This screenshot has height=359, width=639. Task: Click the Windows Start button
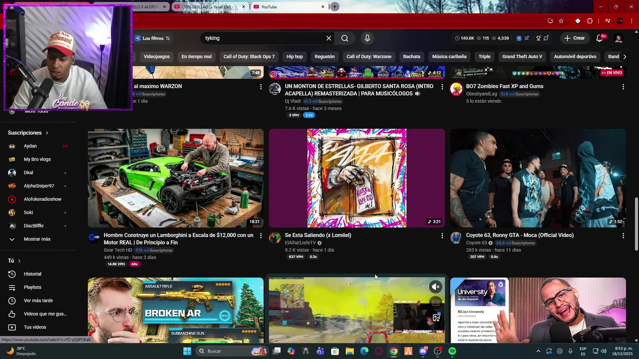[187, 351]
